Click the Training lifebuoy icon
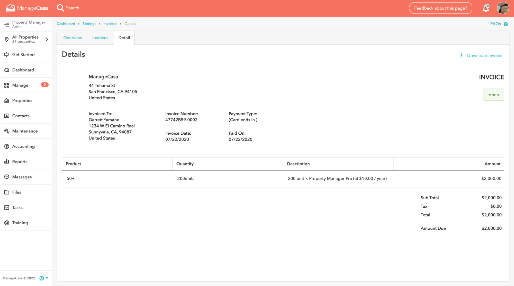The image size is (514, 286). (x=7, y=223)
